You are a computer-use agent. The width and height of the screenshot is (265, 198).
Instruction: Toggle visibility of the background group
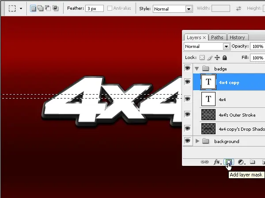(x=188, y=141)
